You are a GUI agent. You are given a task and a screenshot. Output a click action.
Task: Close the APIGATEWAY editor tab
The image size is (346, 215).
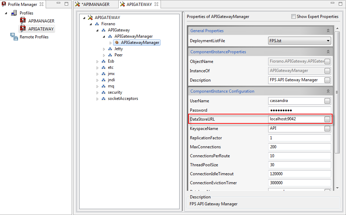(x=156, y=4)
